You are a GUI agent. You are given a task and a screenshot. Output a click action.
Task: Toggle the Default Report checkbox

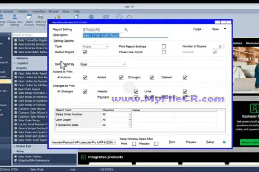point(85,52)
